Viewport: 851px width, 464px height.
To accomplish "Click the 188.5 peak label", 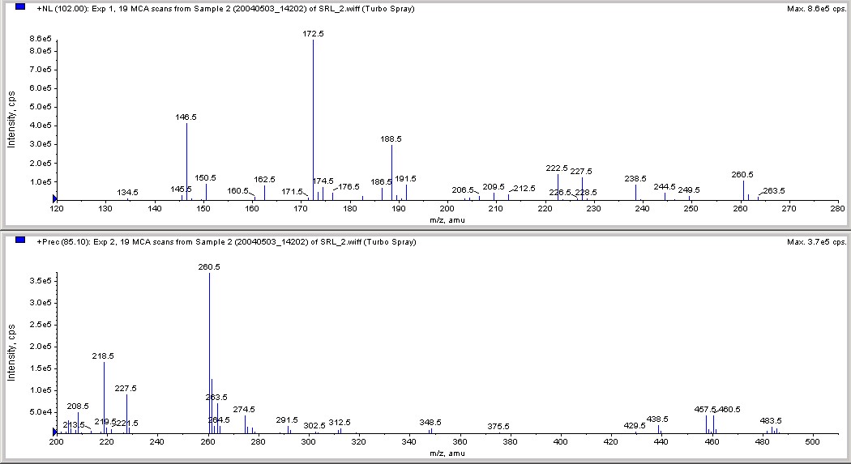I will coord(391,139).
